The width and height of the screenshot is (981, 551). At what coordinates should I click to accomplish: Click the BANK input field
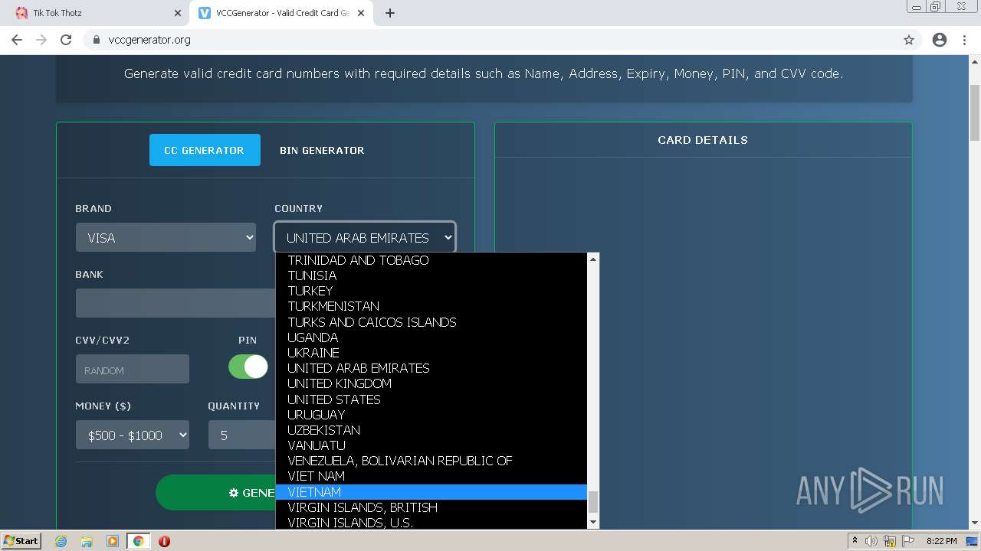pyautogui.click(x=176, y=303)
